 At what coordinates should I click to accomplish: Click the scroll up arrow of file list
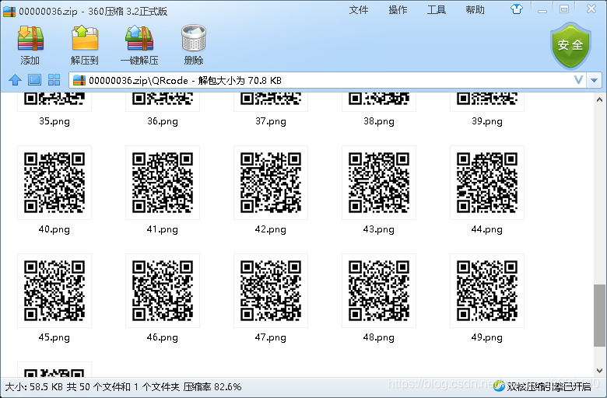(599, 99)
